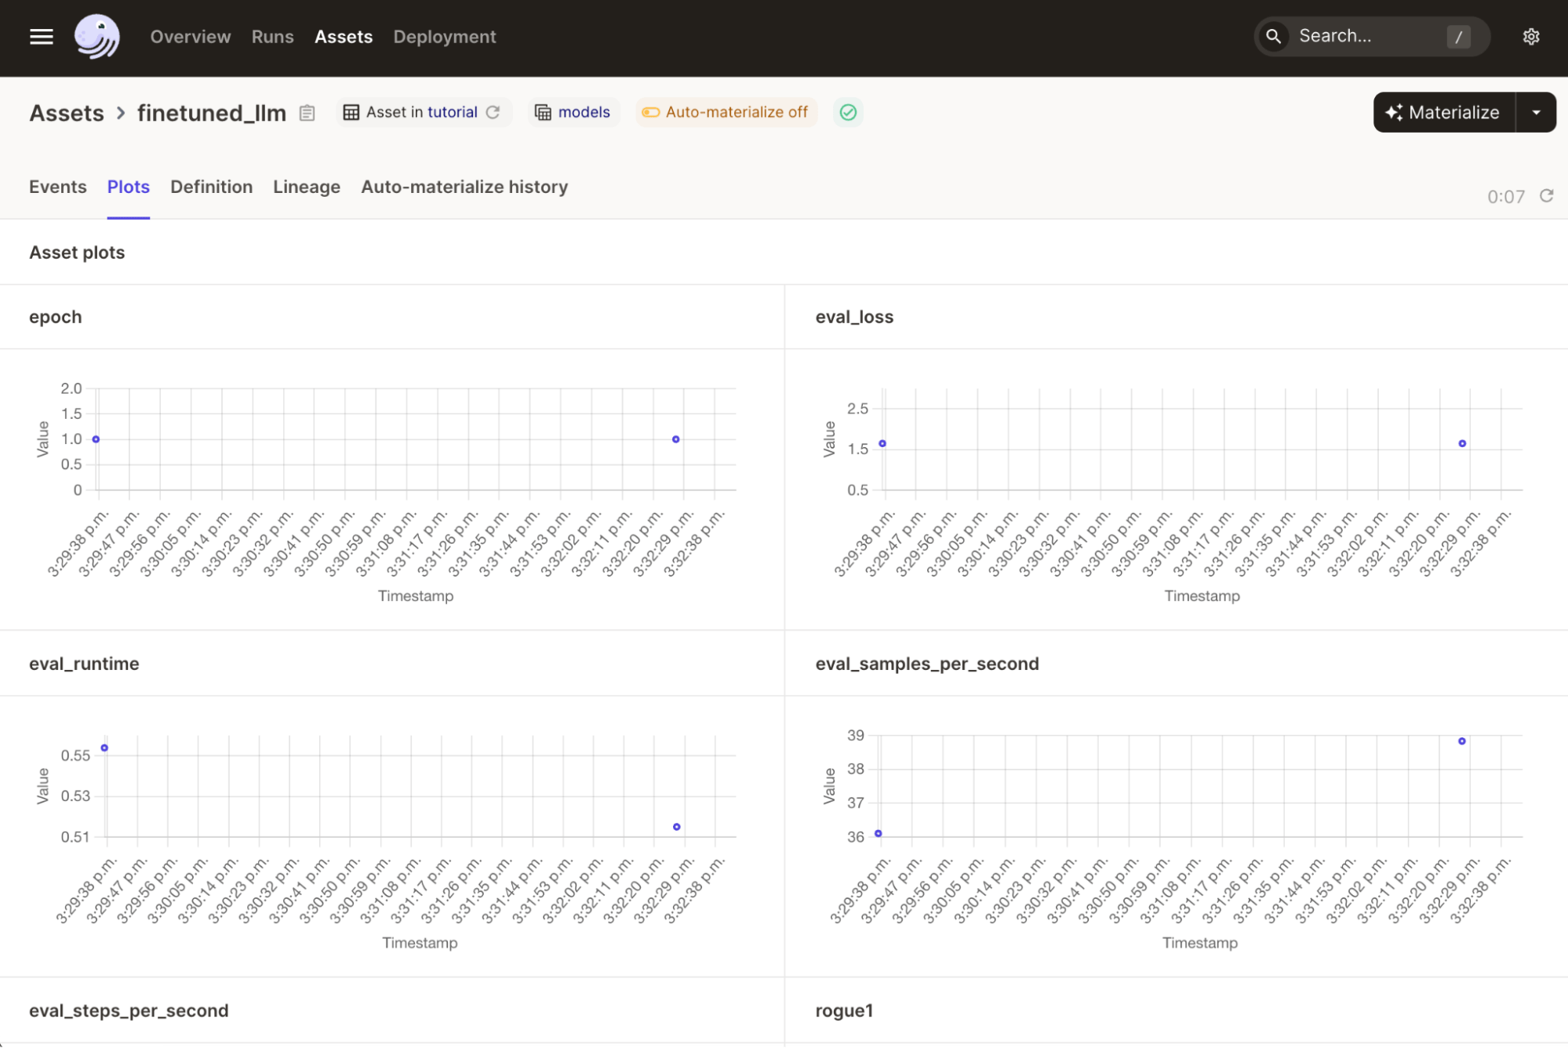Reload tutorial code location icon

pos(493,112)
